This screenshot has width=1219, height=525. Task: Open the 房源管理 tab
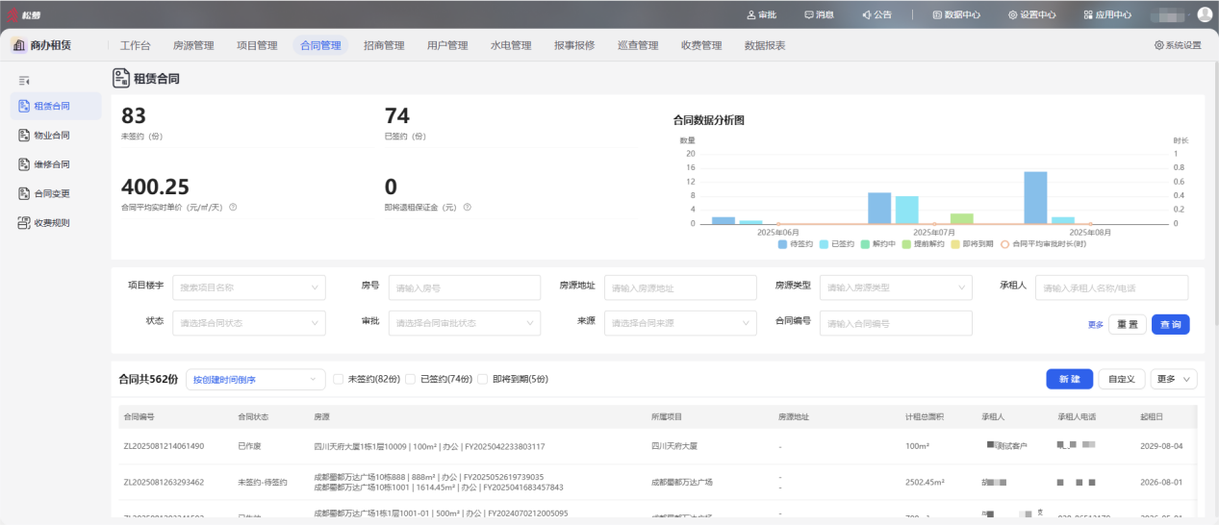coord(193,45)
